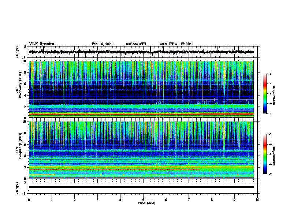290x224 pixels.
Task: Click the "station= ATH" header label
Action: [136, 44]
